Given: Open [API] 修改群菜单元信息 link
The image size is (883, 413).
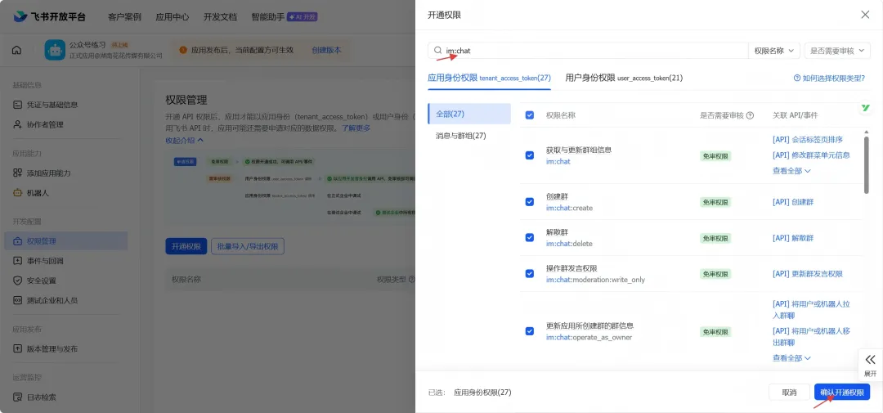Looking at the screenshot, I should 811,155.
